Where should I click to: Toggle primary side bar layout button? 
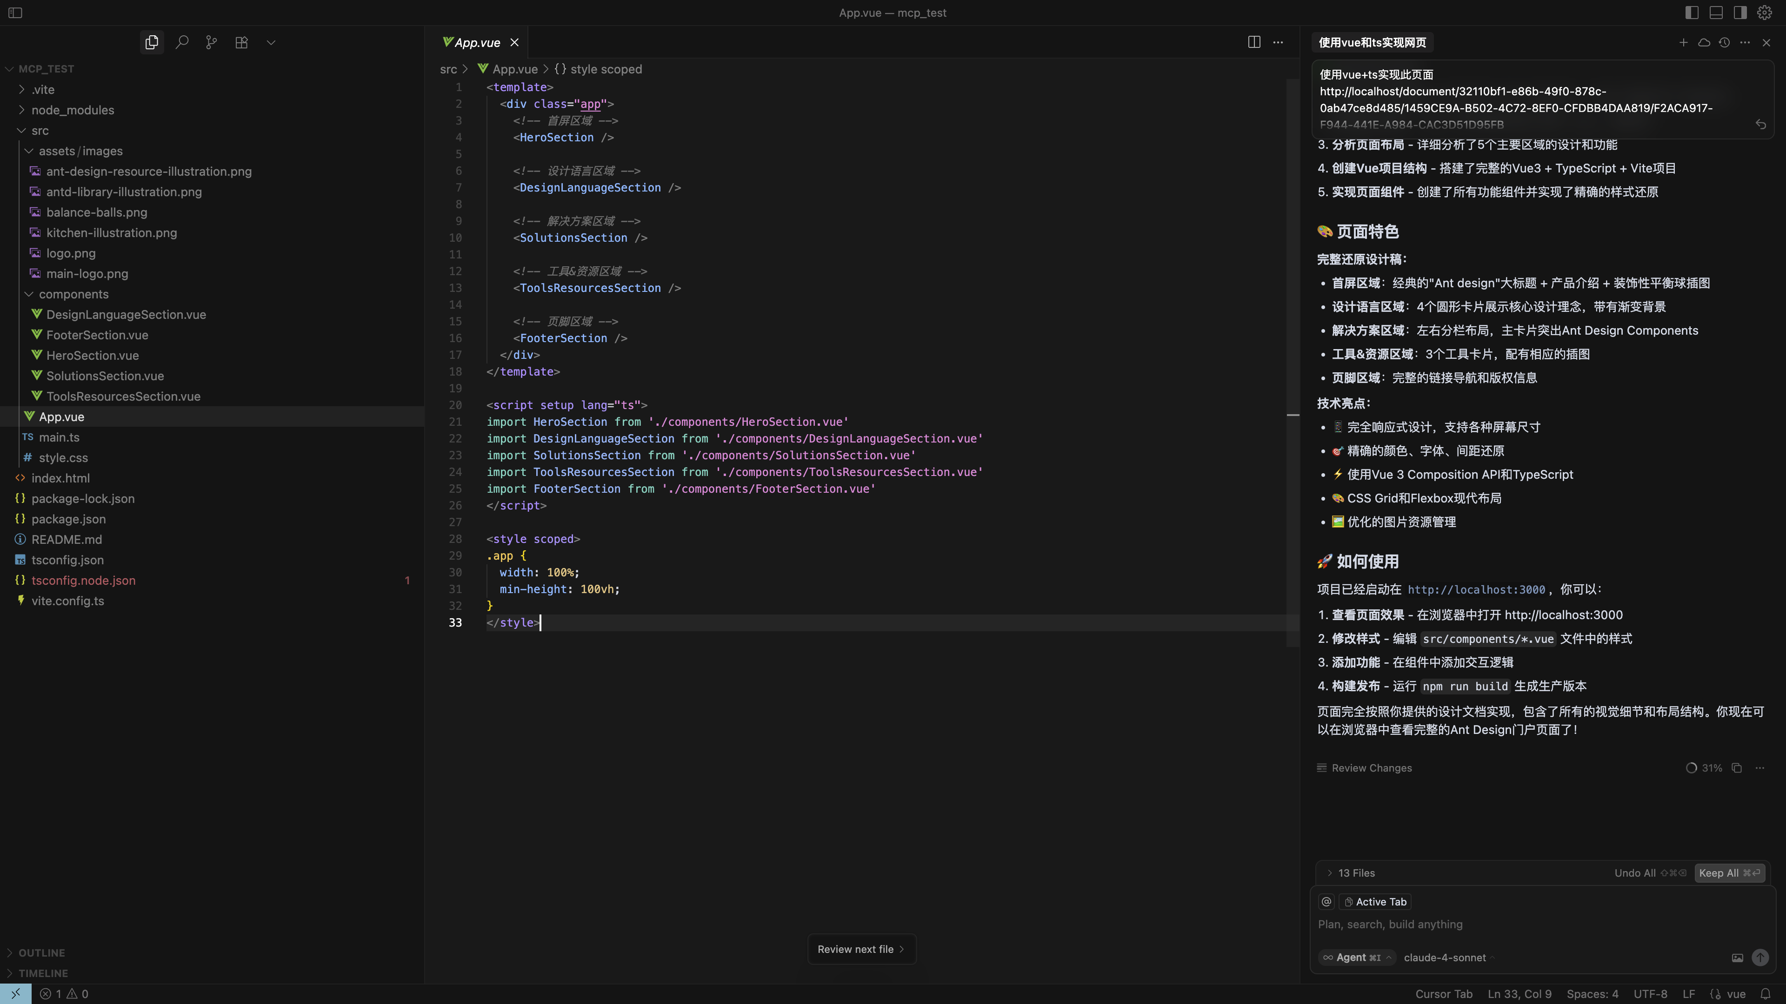tap(1692, 13)
